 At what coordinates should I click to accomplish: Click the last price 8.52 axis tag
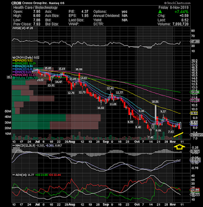pyautogui.click(x=194, y=122)
